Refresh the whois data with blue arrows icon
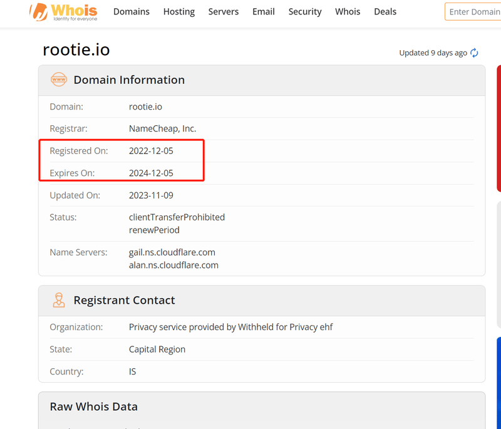501x429 pixels. tap(474, 53)
